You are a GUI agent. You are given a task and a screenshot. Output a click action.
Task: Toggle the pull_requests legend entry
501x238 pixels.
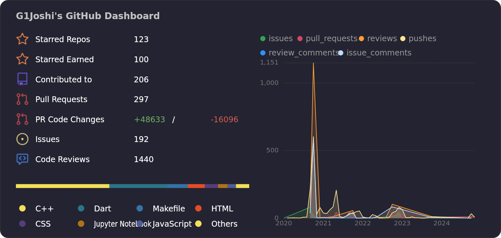pos(327,39)
